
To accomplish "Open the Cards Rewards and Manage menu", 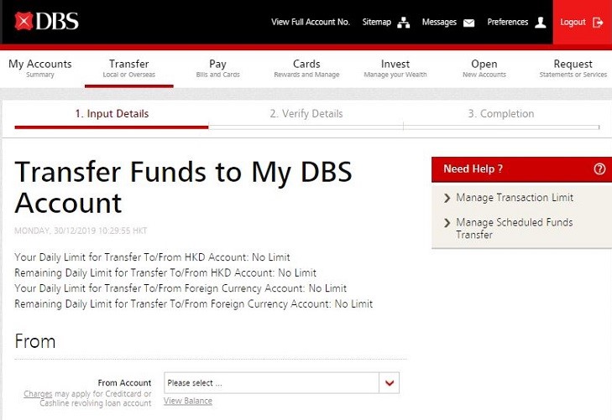I will 306,68.
